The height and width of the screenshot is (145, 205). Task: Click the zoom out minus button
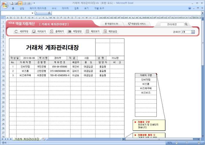[177, 143]
